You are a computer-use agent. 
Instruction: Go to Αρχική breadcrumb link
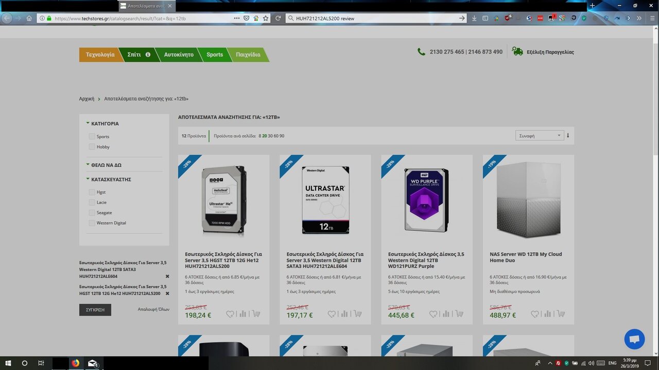tap(86, 99)
